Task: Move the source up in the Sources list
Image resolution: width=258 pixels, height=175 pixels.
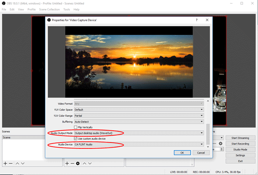Action: (x=84, y=163)
